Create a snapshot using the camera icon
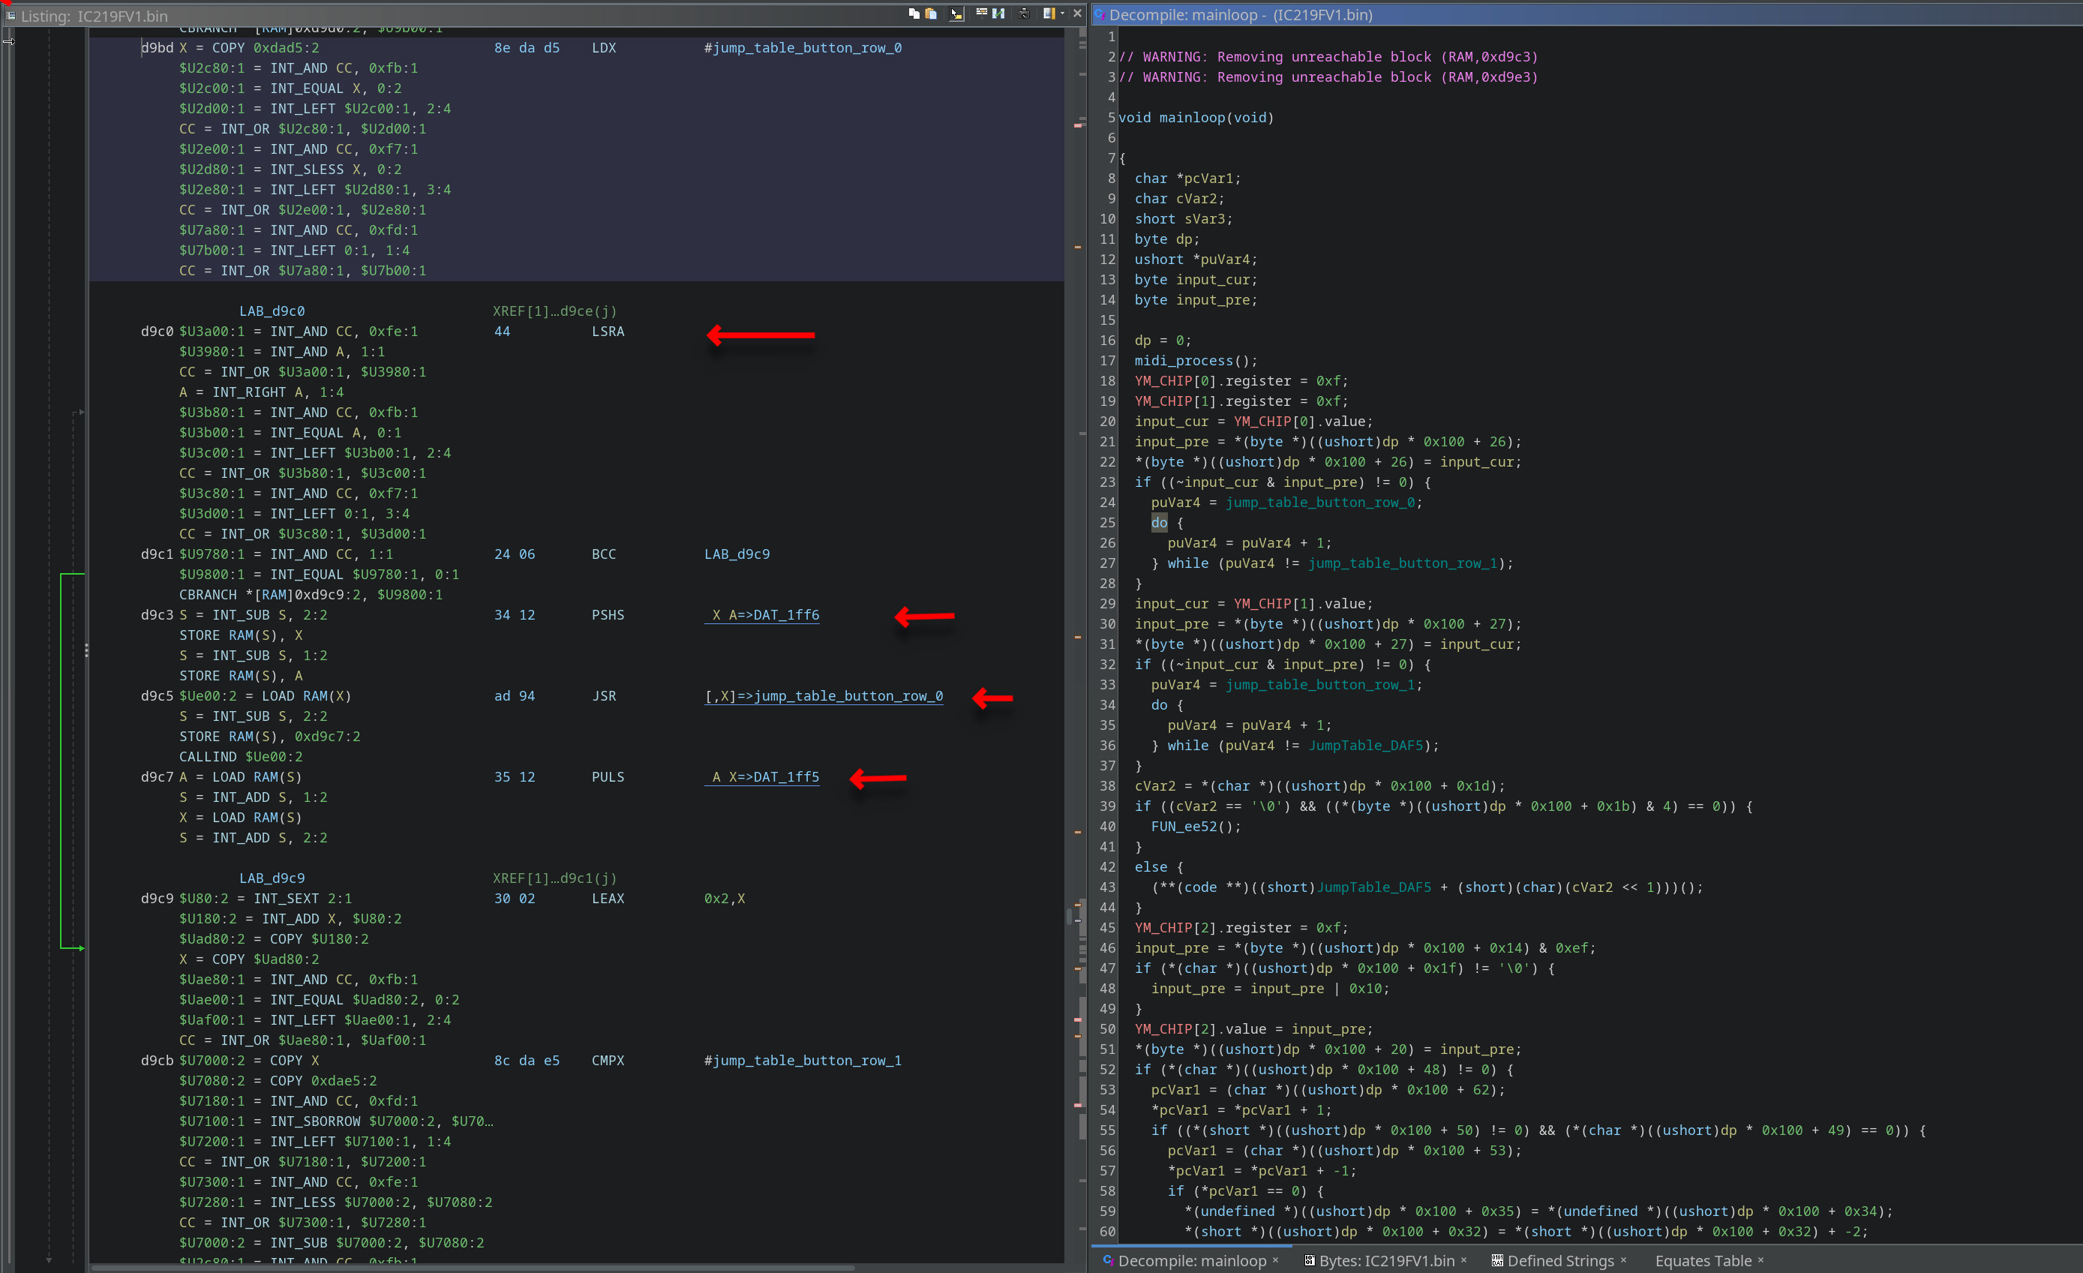 (x=1024, y=14)
